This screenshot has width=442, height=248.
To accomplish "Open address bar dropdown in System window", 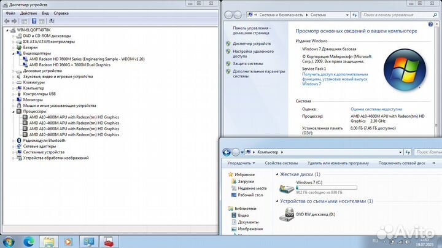I will (x=347, y=15).
